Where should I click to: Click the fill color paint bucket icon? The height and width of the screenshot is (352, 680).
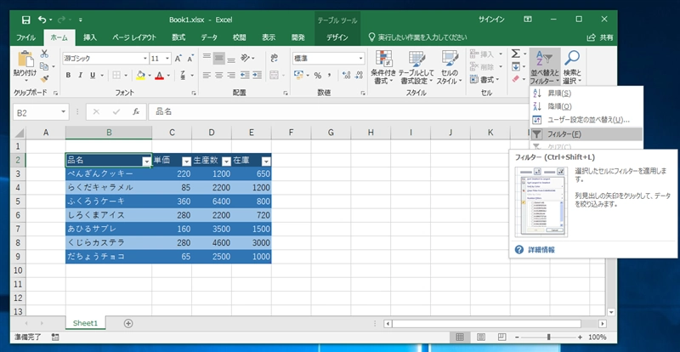pyautogui.click(x=140, y=75)
